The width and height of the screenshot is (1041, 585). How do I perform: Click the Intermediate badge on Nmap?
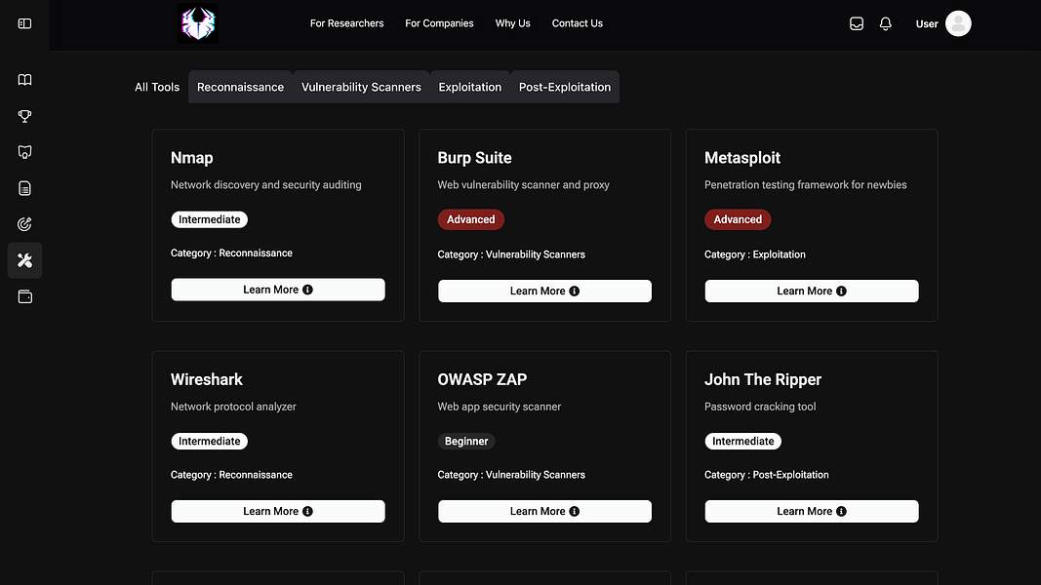click(x=209, y=219)
